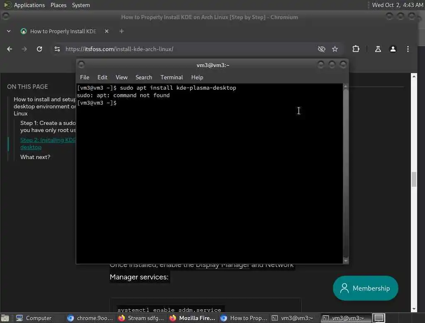Click the Membership button
The width and height of the screenshot is (425, 323).
(365, 288)
